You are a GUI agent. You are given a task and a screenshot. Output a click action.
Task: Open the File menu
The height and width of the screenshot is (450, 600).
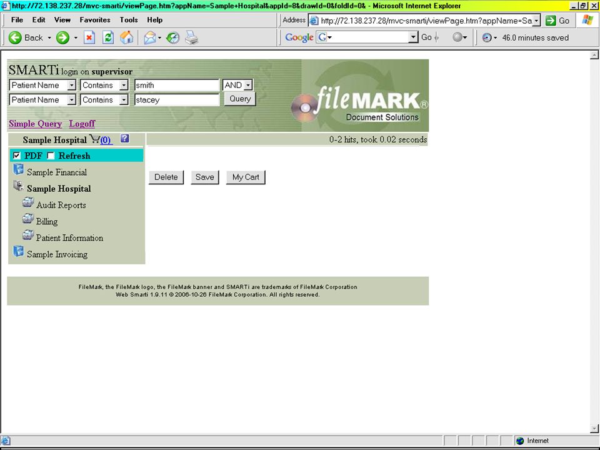click(17, 20)
